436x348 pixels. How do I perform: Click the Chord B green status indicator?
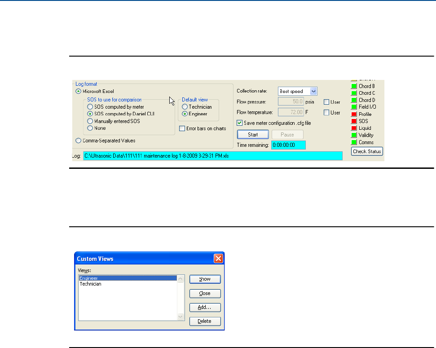coord(354,86)
